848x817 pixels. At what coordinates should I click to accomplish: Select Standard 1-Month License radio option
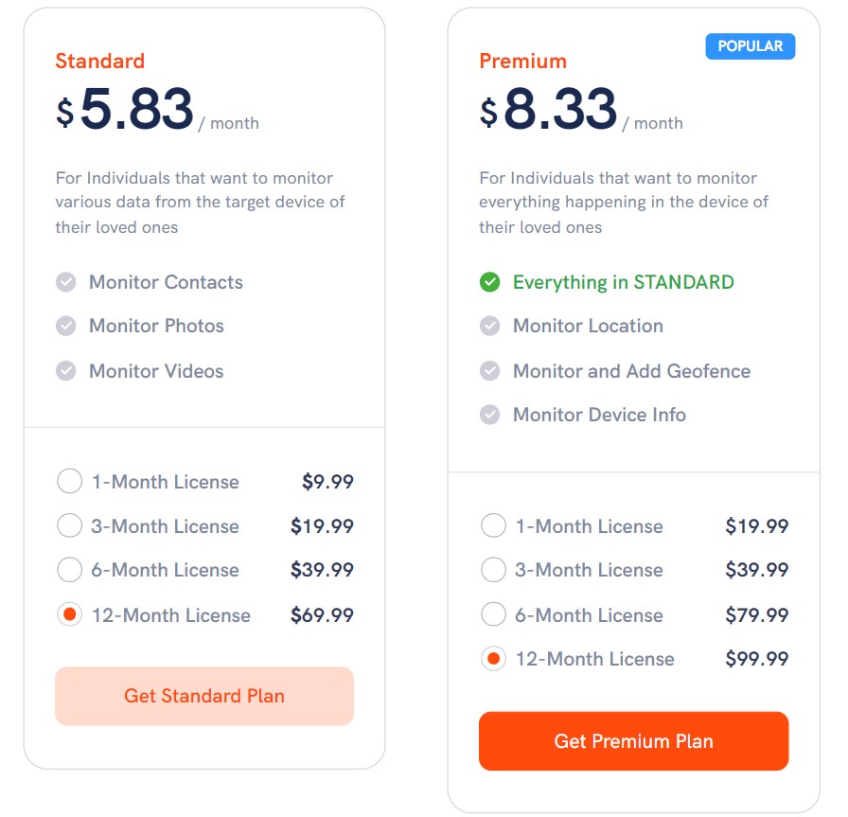[x=70, y=481]
